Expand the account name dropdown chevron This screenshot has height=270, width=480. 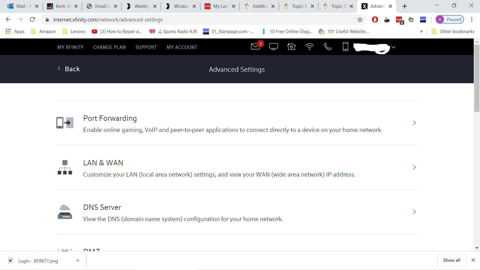click(x=393, y=47)
